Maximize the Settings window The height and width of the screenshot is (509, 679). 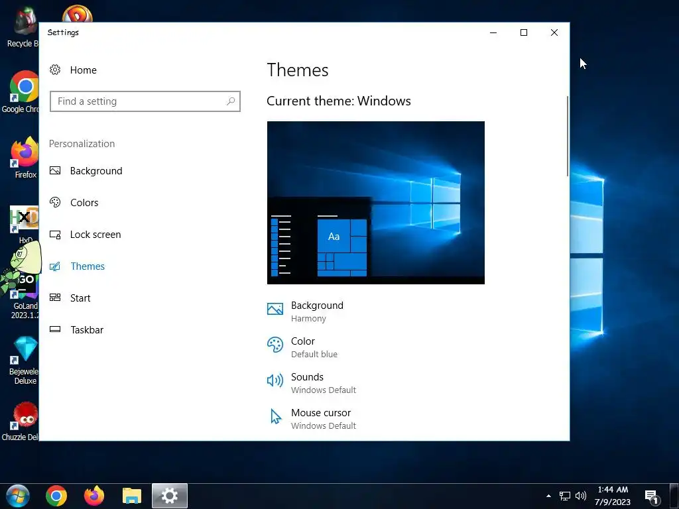524,32
